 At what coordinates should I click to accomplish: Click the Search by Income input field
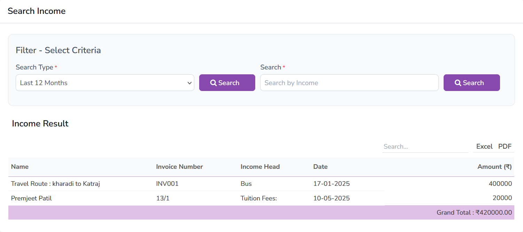coord(349,83)
